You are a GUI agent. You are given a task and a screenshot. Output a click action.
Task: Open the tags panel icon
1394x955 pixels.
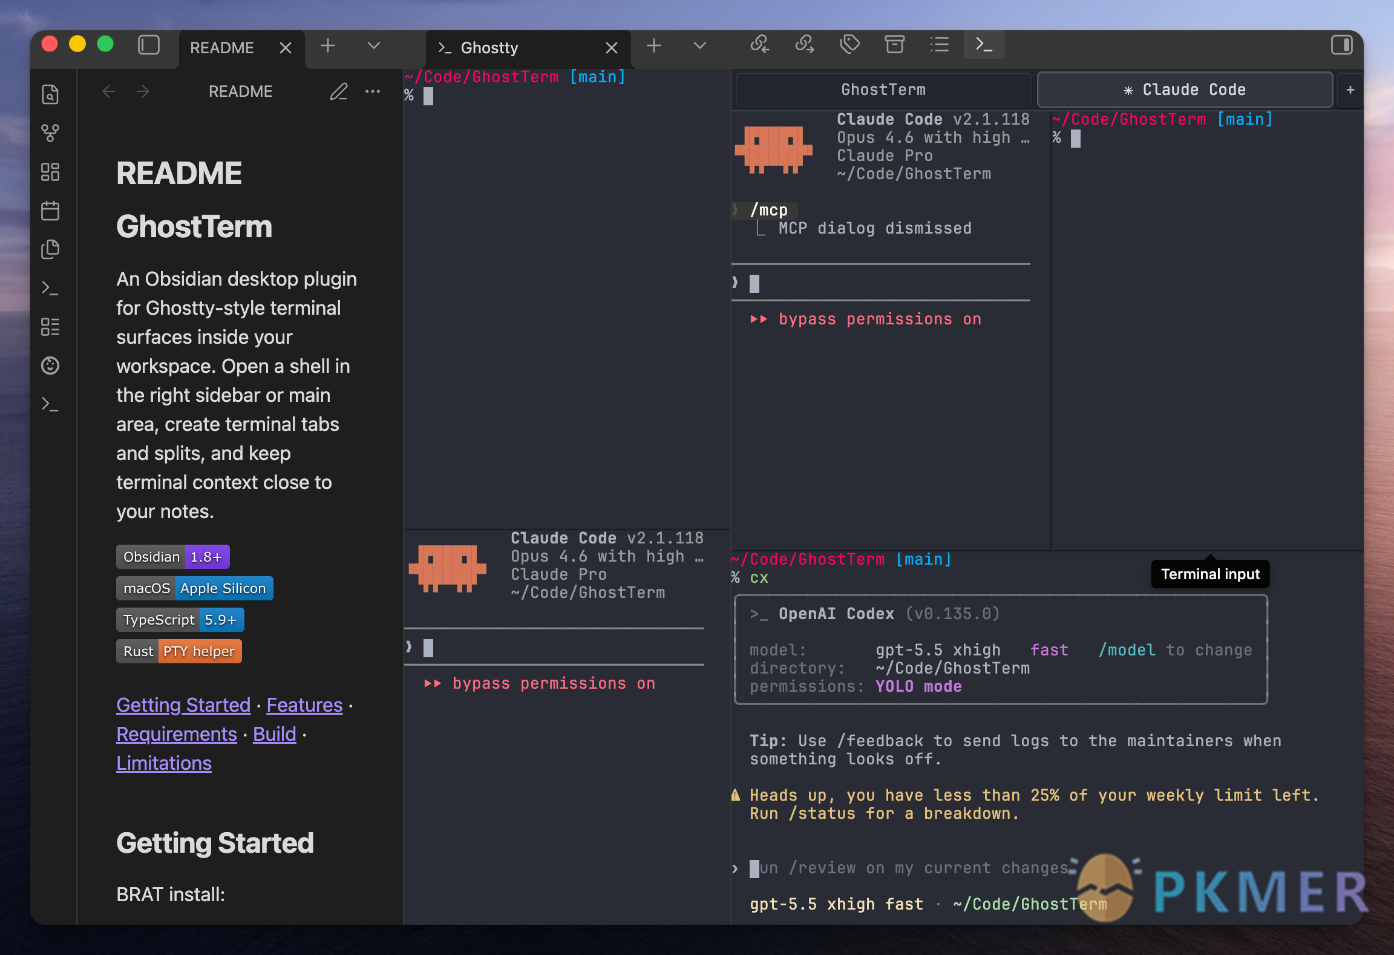849,45
